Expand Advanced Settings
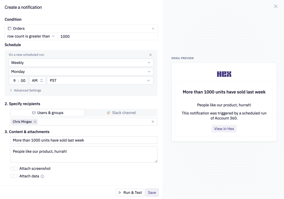This screenshot has height=199, width=284. (26, 90)
